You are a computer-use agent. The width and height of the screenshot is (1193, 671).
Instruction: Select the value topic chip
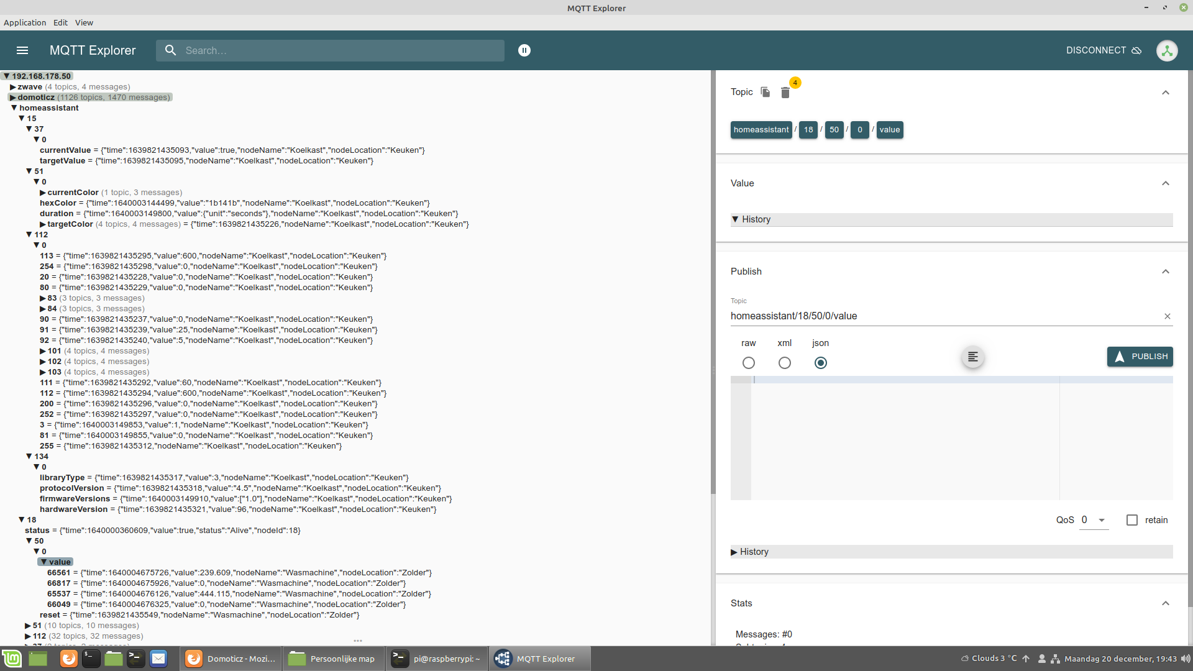coord(890,130)
